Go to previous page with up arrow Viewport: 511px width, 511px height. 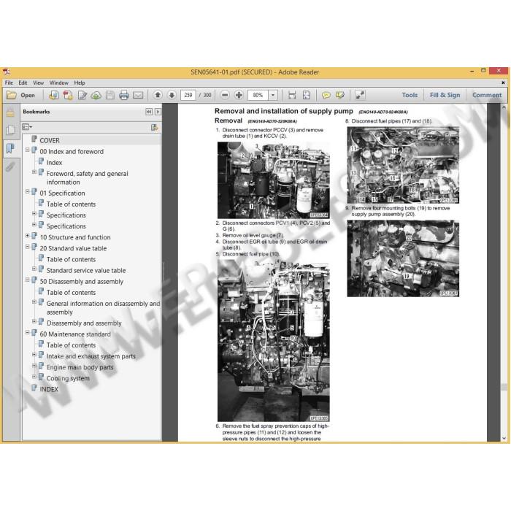tap(158, 95)
